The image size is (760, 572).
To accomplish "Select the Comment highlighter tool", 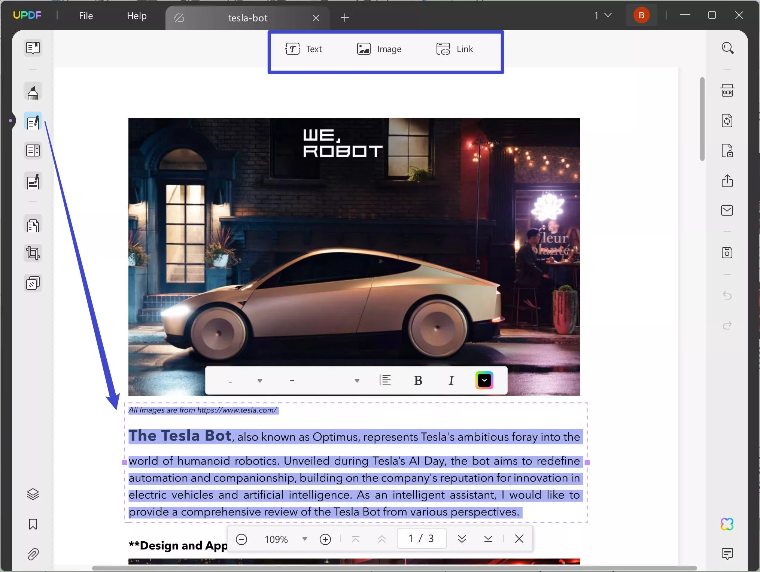I will [33, 91].
